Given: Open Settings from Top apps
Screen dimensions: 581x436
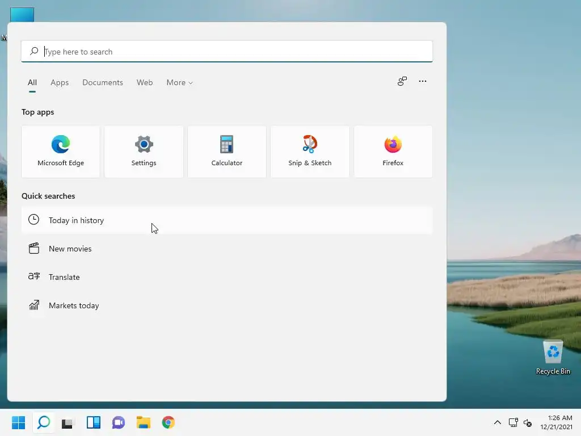Looking at the screenshot, I should (144, 152).
